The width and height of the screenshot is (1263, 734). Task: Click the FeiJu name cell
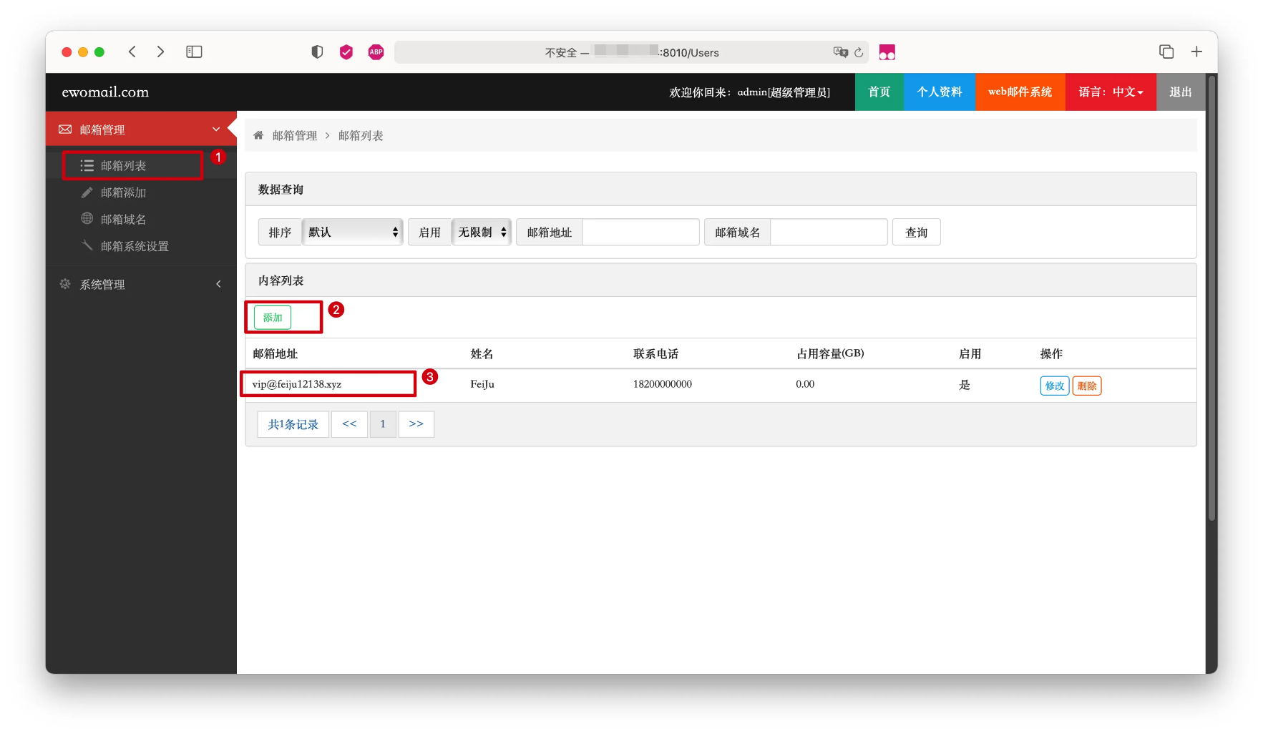pos(482,384)
